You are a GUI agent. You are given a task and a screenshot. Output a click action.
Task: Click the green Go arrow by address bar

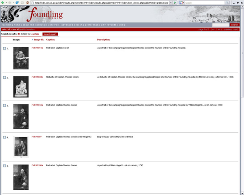coord(175,2)
